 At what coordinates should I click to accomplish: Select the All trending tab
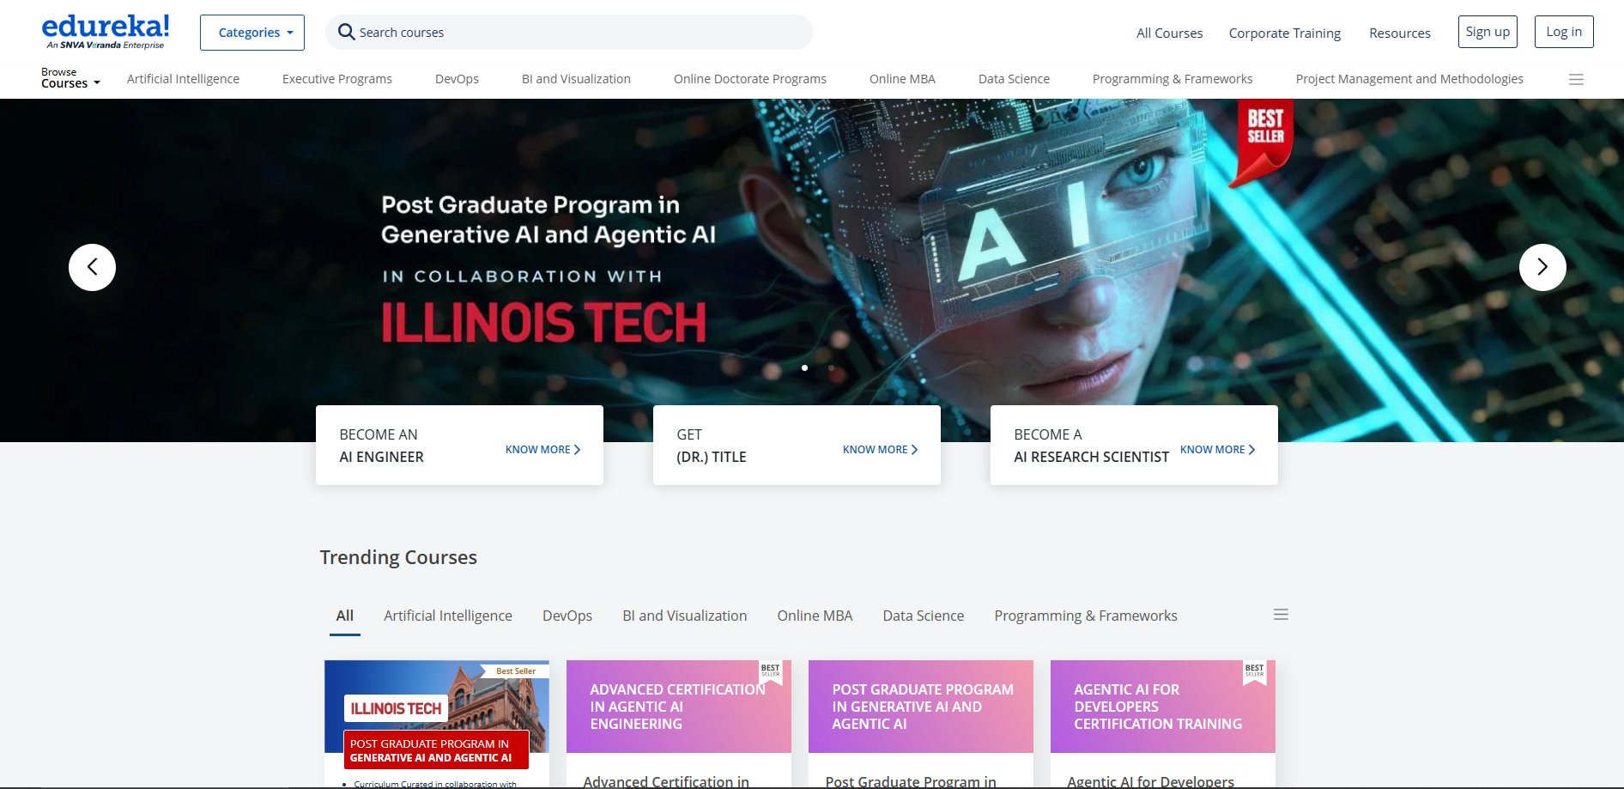[345, 616]
